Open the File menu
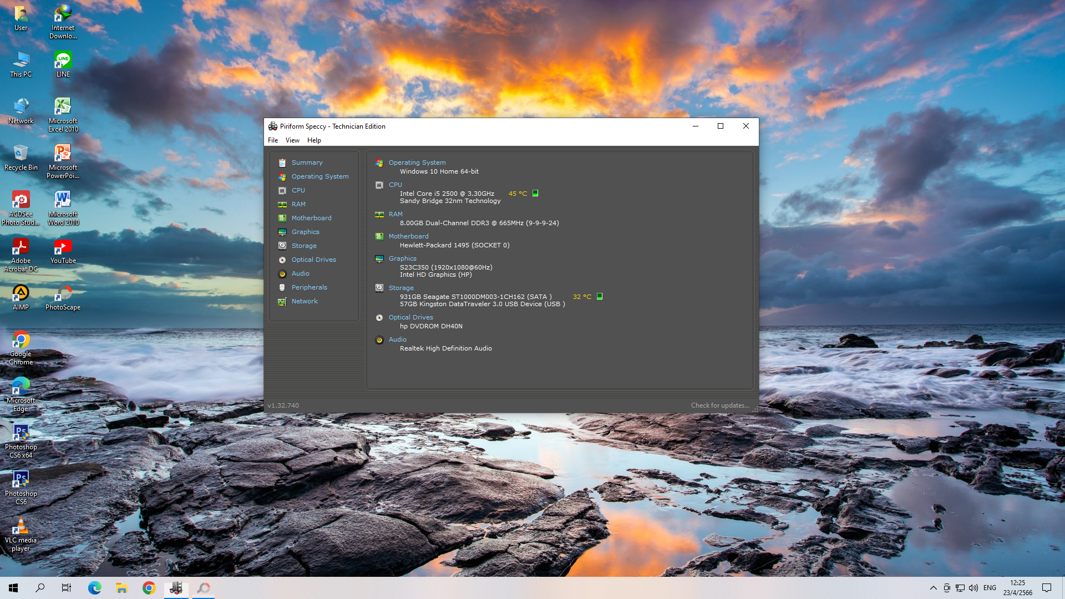 click(273, 140)
